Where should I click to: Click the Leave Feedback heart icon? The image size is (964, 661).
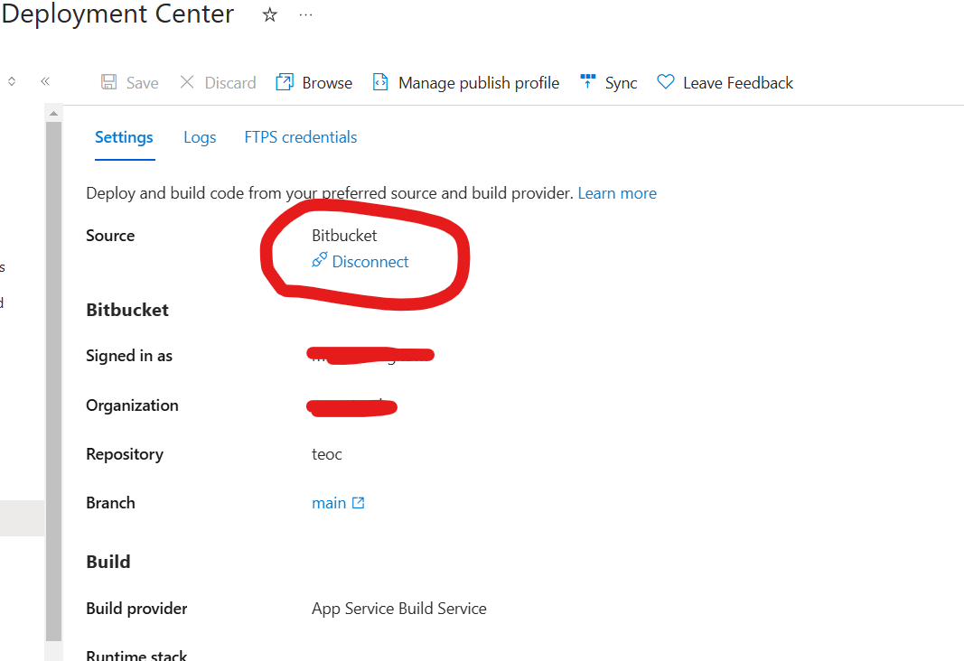tap(665, 81)
